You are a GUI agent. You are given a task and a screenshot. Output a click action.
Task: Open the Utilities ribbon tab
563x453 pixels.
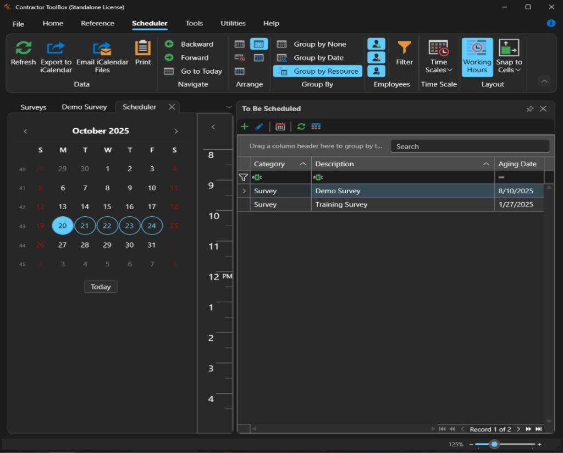[233, 24]
